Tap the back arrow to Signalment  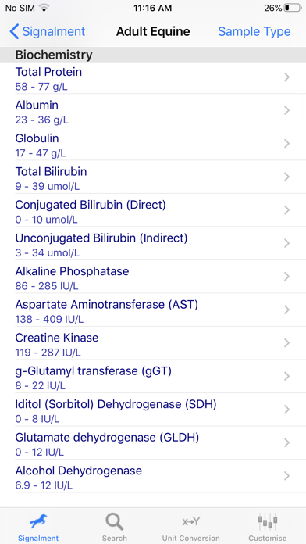[x=14, y=31]
